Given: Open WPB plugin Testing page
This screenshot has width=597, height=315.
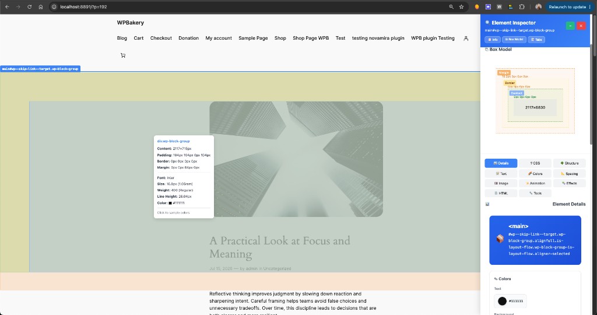Looking at the screenshot, I should [x=433, y=38].
